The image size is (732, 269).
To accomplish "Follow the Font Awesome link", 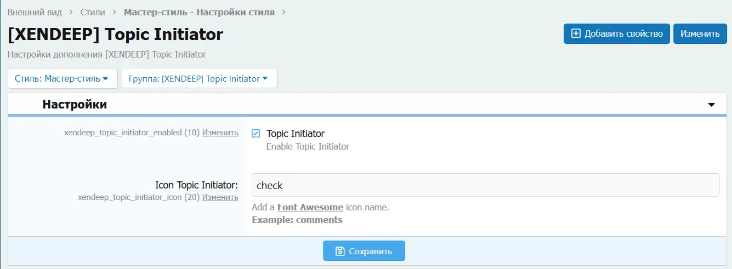I will (310, 207).
